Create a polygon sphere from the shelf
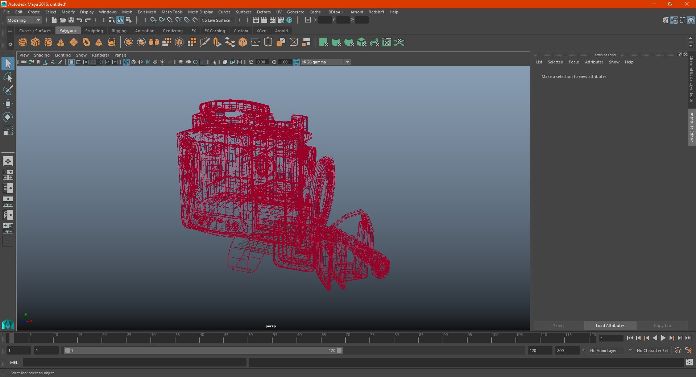 pyautogui.click(x=23, y=42)
